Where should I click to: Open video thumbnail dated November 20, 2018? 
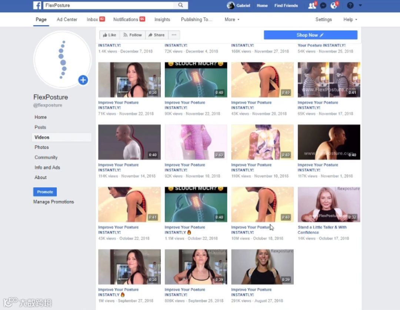(262, 80)
